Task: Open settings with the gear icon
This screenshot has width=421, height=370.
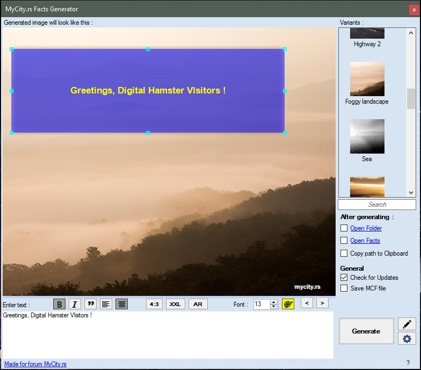Action: 407,338
